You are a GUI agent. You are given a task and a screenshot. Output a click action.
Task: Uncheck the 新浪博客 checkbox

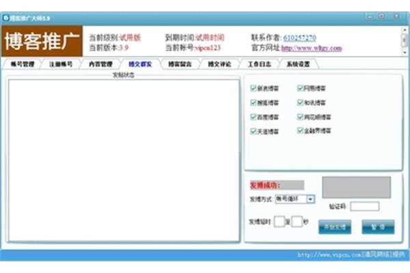[x=253, y=88]
